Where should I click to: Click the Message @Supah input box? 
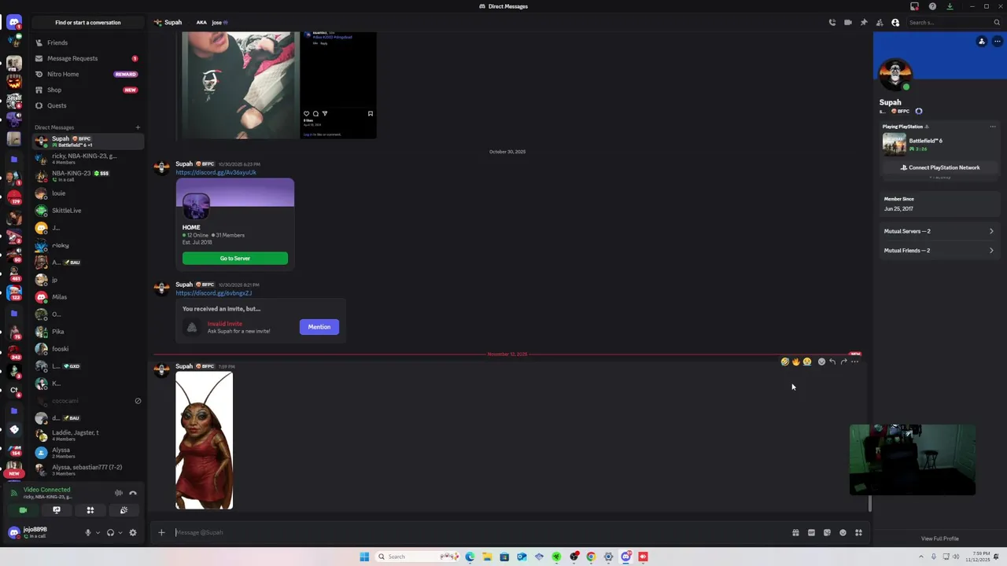click(x=480, y=532)
